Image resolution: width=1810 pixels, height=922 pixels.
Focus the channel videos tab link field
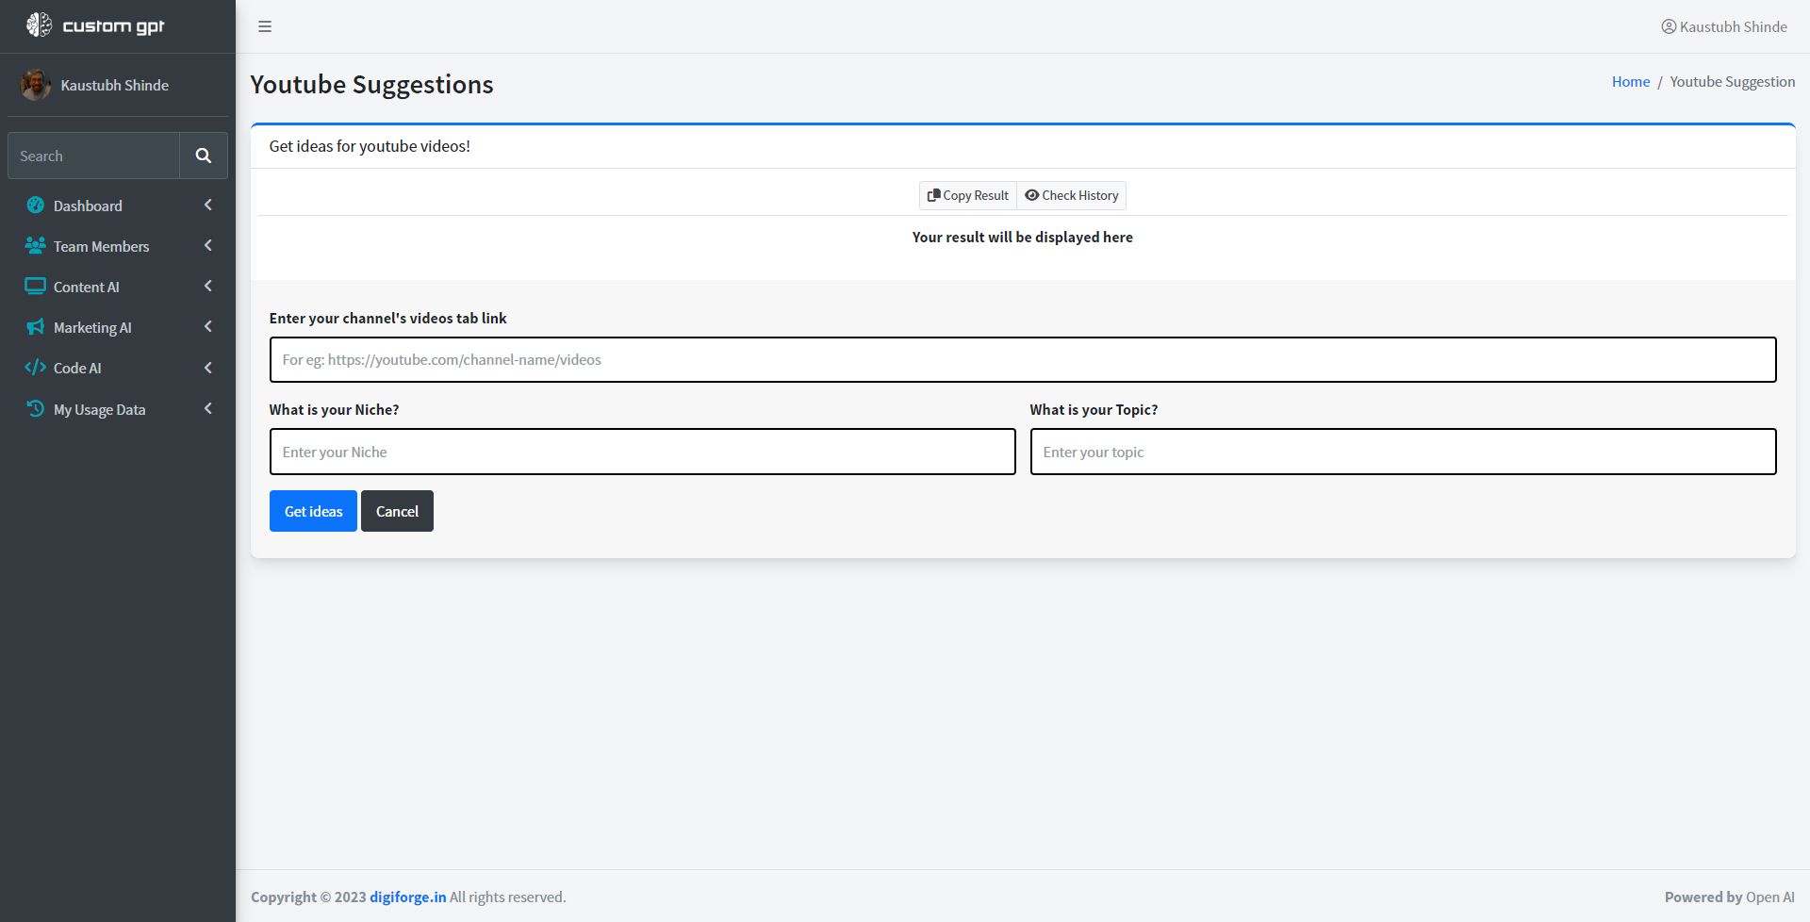pyautogui.click(x=1023, y=359)
